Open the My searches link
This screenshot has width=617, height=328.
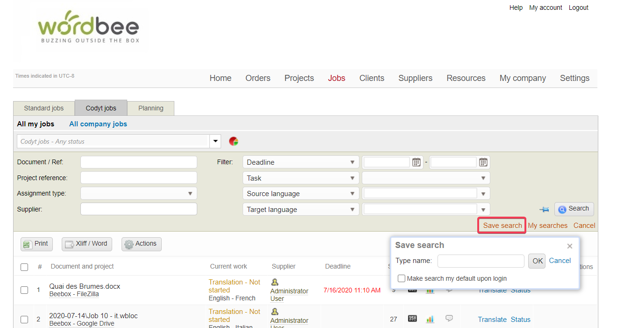547,226
